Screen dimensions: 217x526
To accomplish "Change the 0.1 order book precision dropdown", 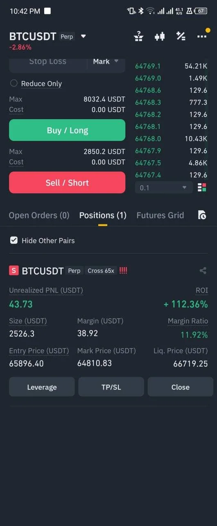I will pyautogui.click(x=164, y=187).
